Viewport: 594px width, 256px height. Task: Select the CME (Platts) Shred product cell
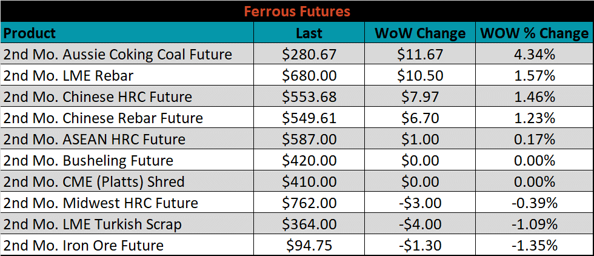[x=127, y=181]
